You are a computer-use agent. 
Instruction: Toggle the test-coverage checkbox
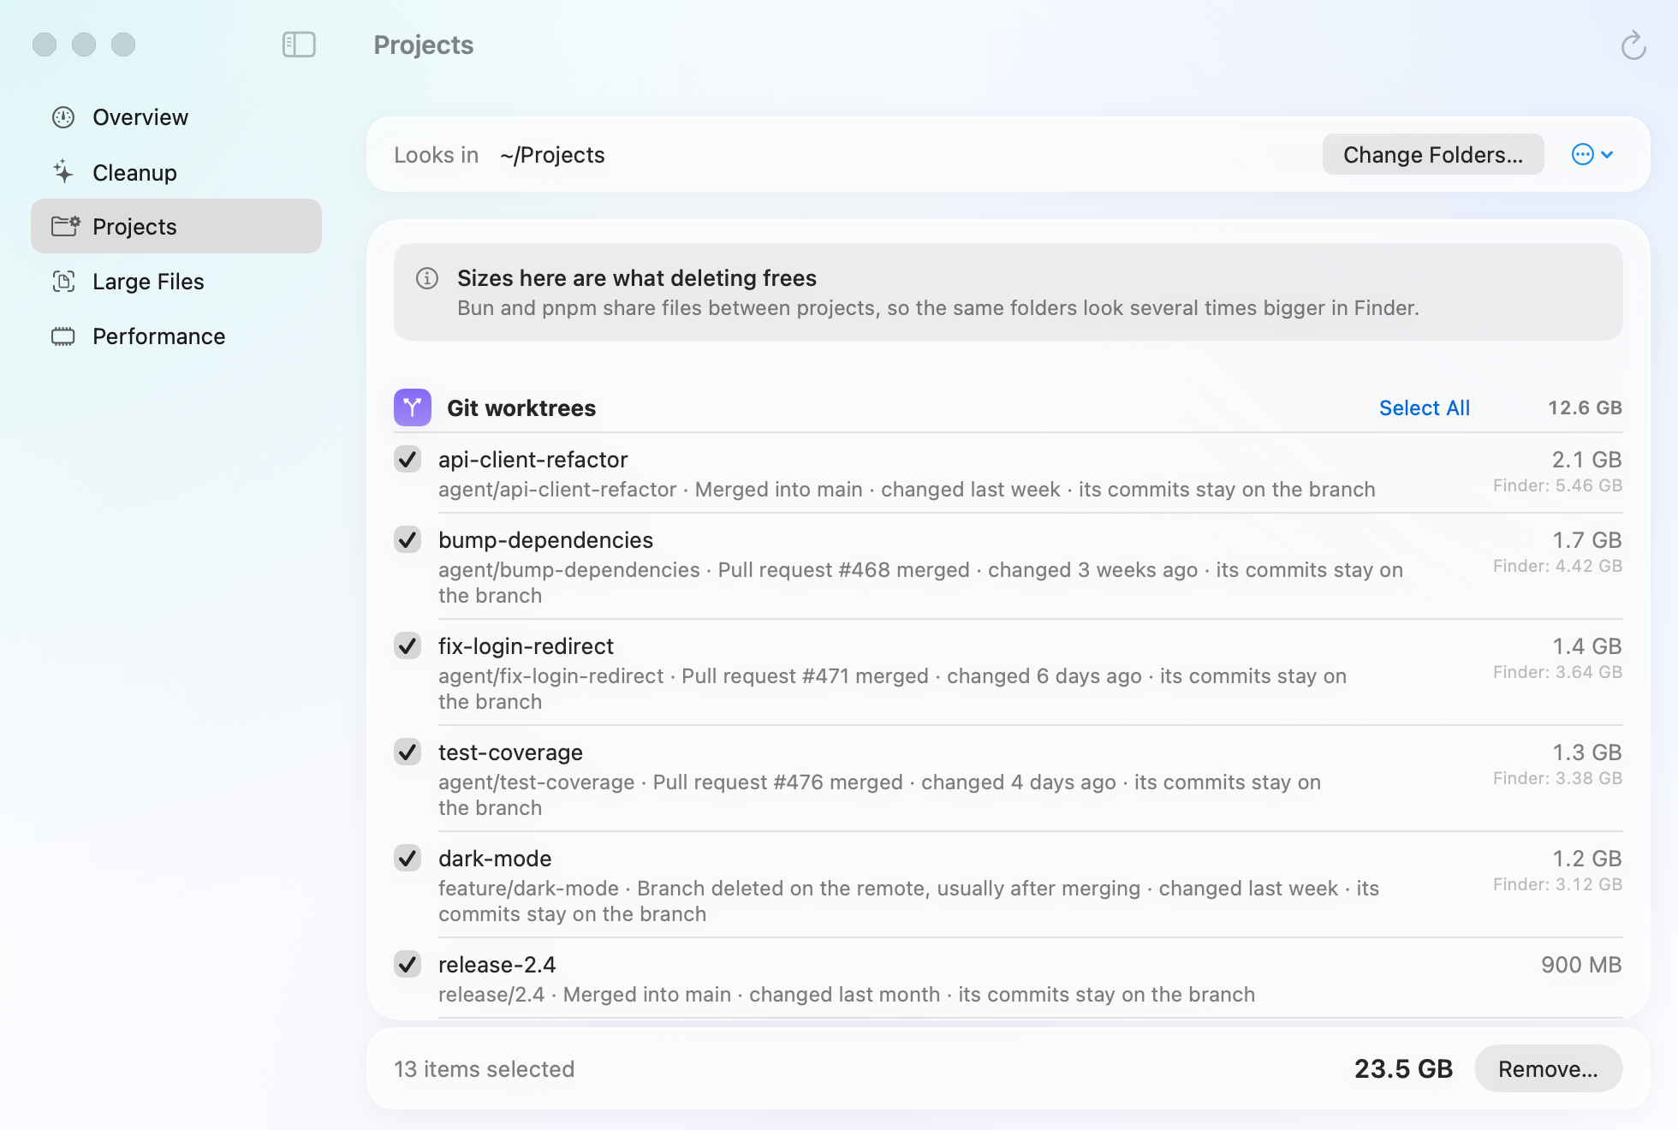click(408, 752)
